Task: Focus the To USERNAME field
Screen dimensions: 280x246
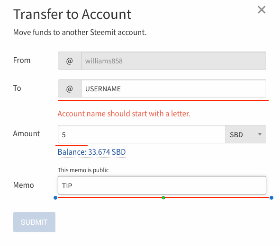Action: pyautogui.click(x=173, y=88)
